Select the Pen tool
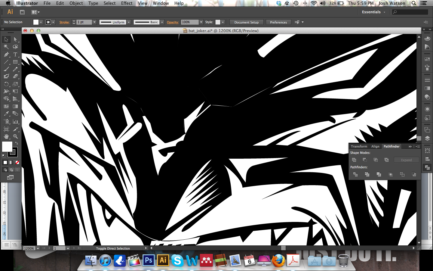Screen dimensions: 433x271 pyautogui.click(x=6, y=55)
